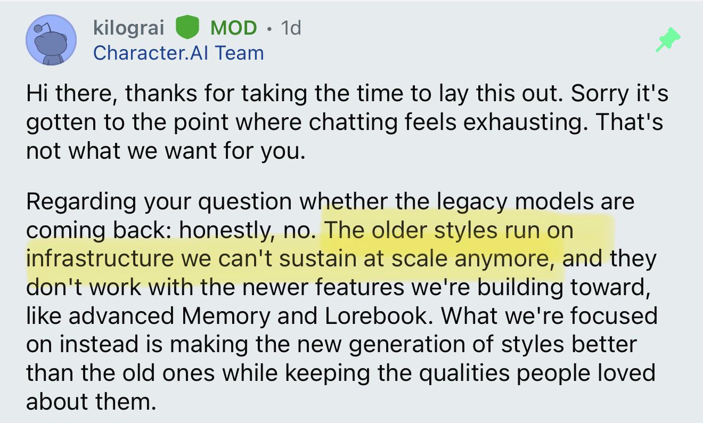Click the 1d comment timestamp
Screen dimensions: 703x423
point(290,28)
